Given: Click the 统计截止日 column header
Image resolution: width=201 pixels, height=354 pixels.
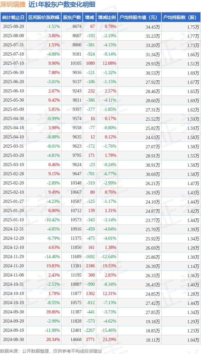Looking at the screenshot, I should 13,17.
